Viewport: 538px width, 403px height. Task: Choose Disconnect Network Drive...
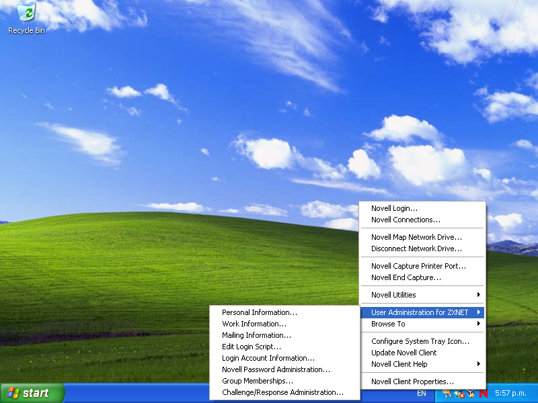click(422, 249)
